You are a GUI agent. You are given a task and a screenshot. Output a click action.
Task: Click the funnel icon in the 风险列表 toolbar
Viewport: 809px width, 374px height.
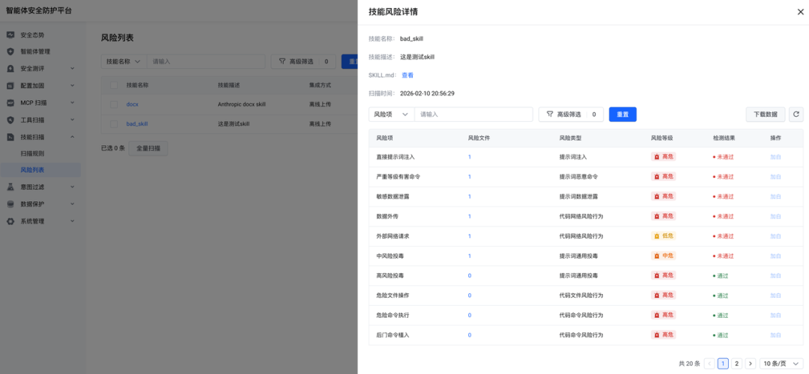pyautogui.click(x=282, y=61)
